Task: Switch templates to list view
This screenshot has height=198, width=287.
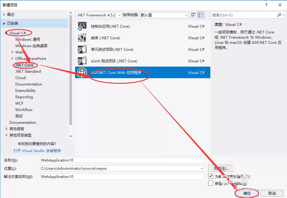Action: [x=201, y=15]
